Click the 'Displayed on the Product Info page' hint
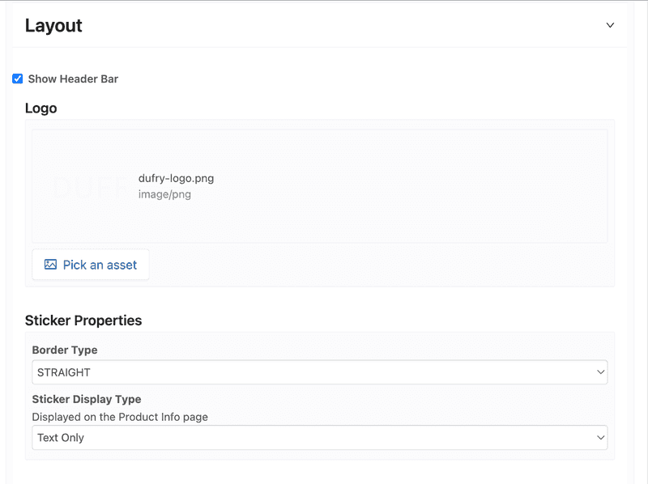The width and height of the screenshot is (648, 484). point(120,417)
